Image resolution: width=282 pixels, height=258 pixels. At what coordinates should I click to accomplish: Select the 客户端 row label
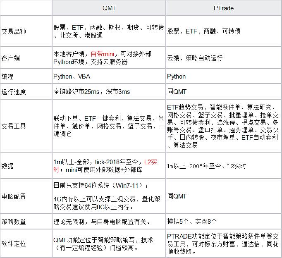(11, 58)
